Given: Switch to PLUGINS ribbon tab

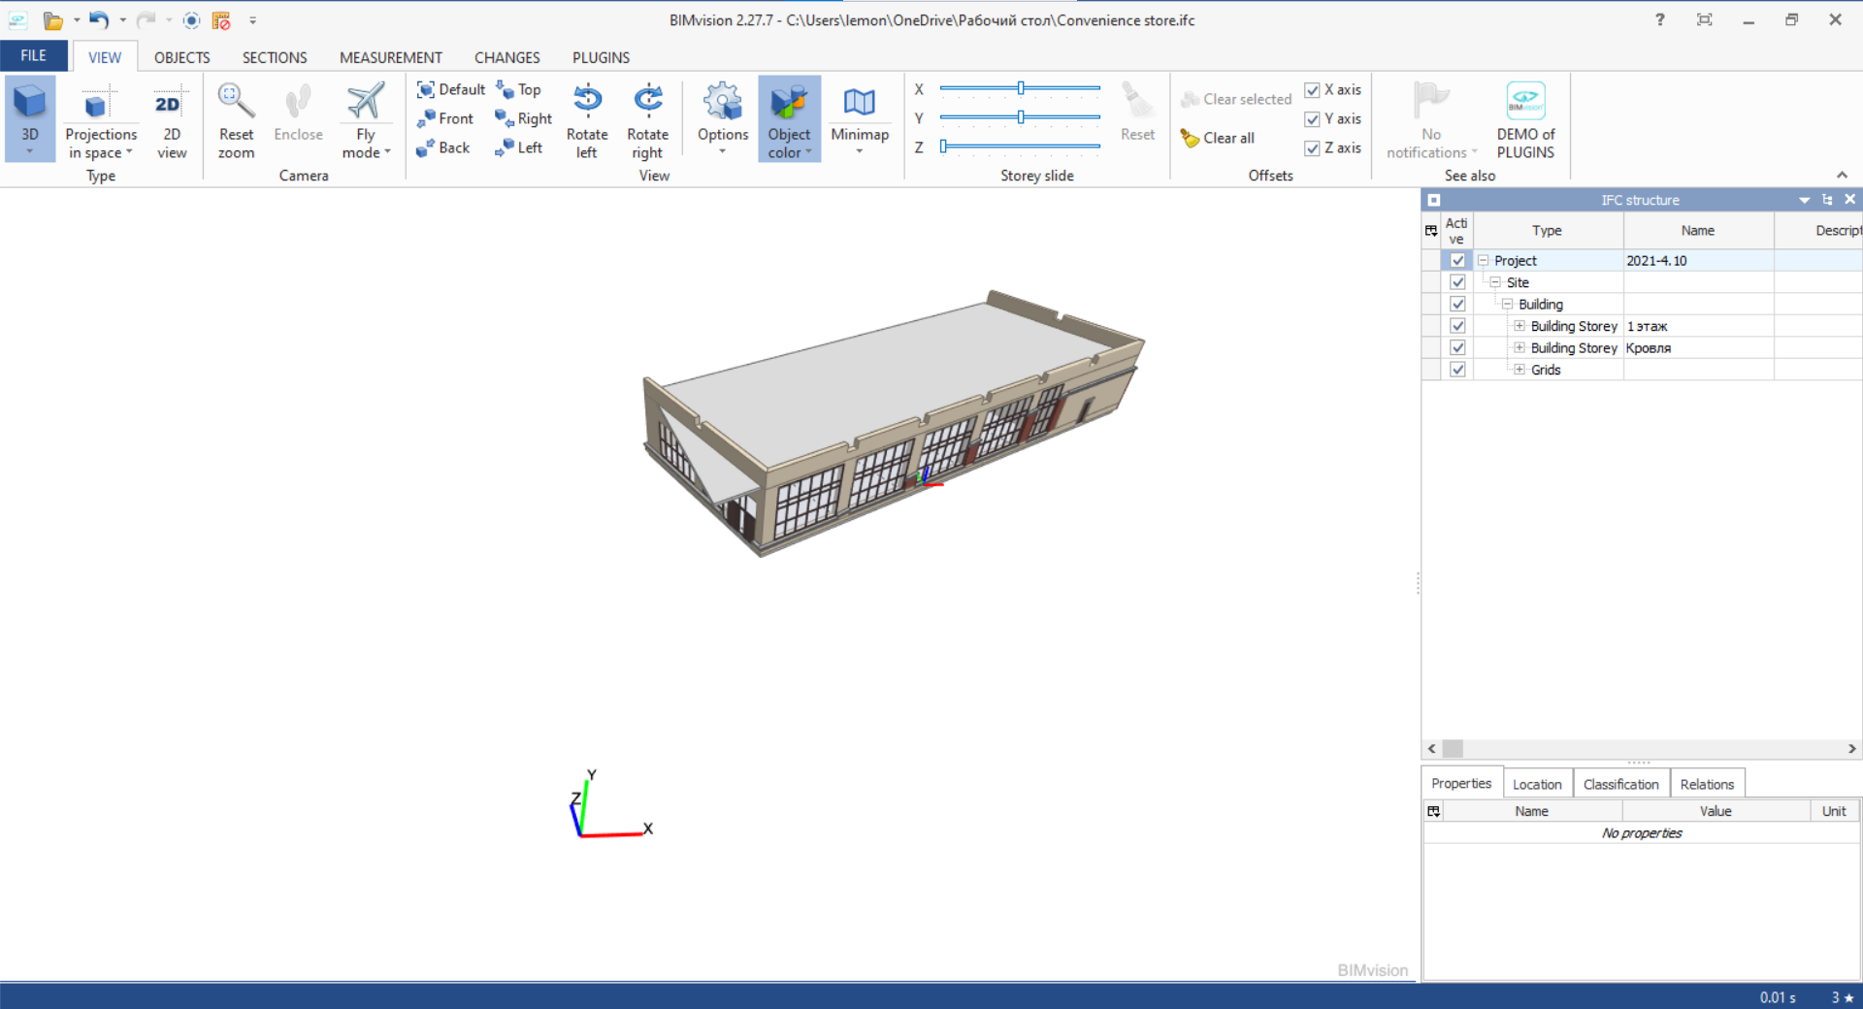Looking at the screenshot, I should point(601,57).
